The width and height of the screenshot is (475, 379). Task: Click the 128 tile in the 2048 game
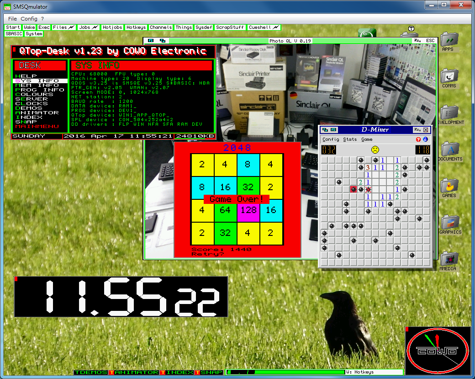(248, 210)
